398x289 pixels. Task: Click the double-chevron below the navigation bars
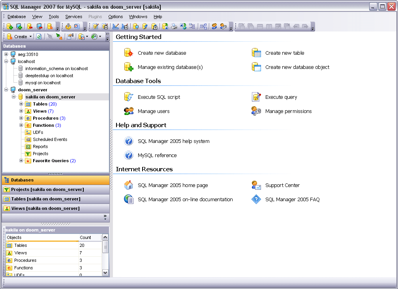(105, 217)
